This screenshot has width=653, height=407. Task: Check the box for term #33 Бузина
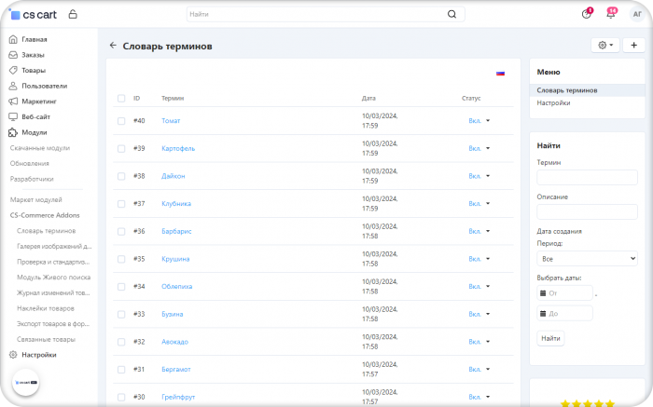[x=121, y=314]
